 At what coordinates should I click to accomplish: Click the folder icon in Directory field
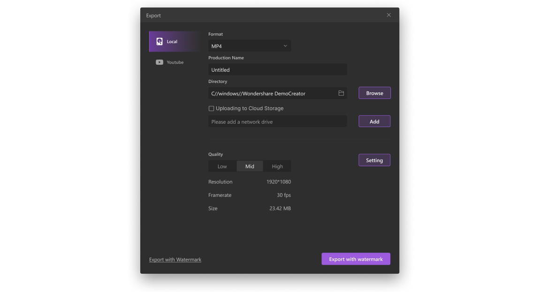(341, 93)
